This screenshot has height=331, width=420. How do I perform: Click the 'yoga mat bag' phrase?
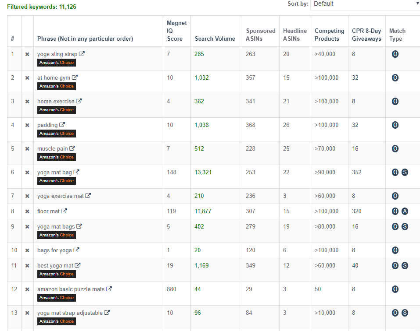click(54, 173)
